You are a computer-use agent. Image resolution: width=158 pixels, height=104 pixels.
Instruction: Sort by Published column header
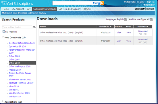tap(105, 27)
